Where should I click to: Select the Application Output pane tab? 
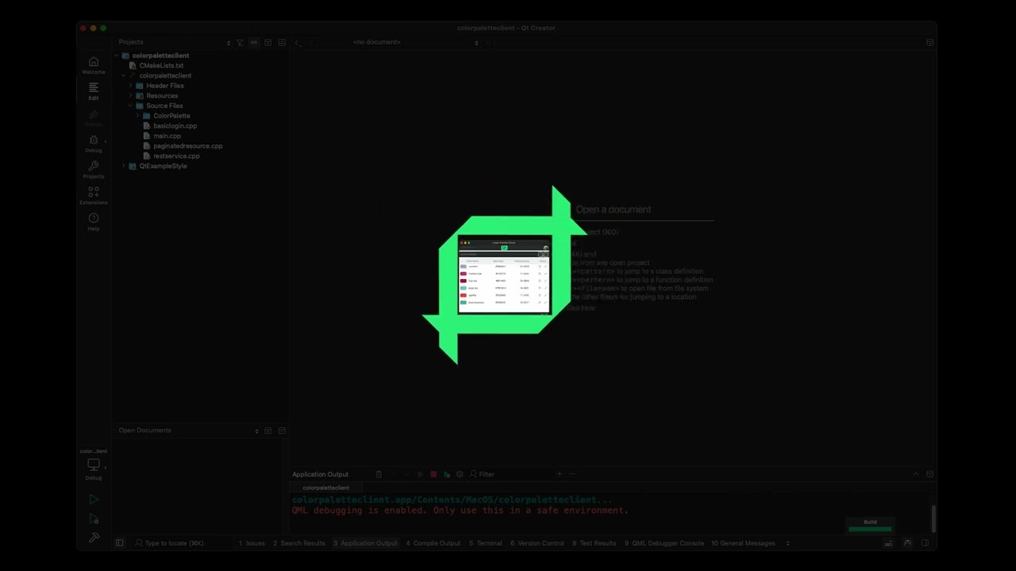click(365, 543)
